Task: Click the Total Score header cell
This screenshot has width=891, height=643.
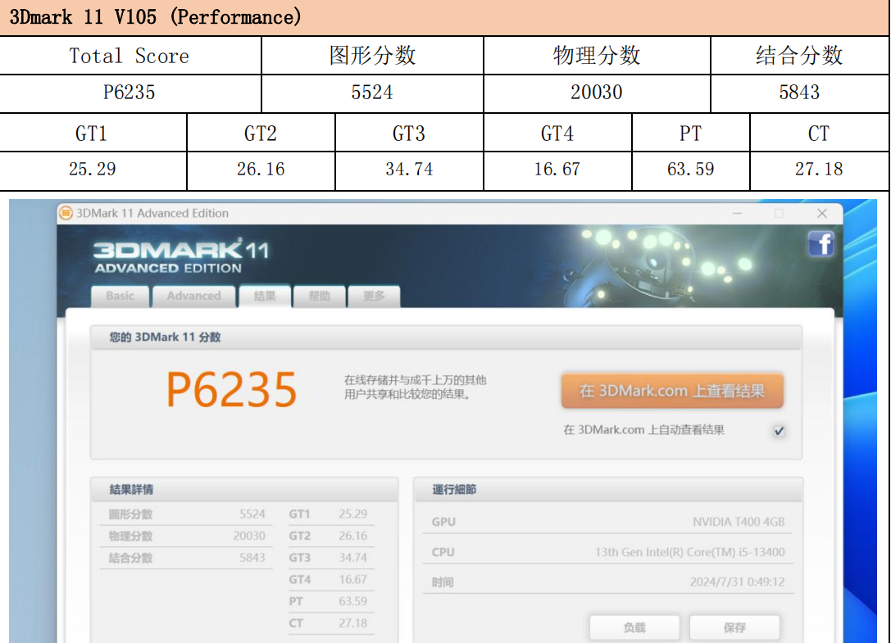Action: (130, 56)
